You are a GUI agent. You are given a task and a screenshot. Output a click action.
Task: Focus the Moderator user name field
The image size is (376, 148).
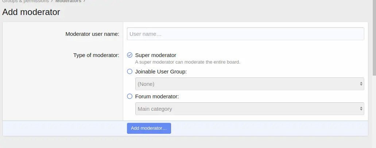pyautogui.click(x=245, y=34)
